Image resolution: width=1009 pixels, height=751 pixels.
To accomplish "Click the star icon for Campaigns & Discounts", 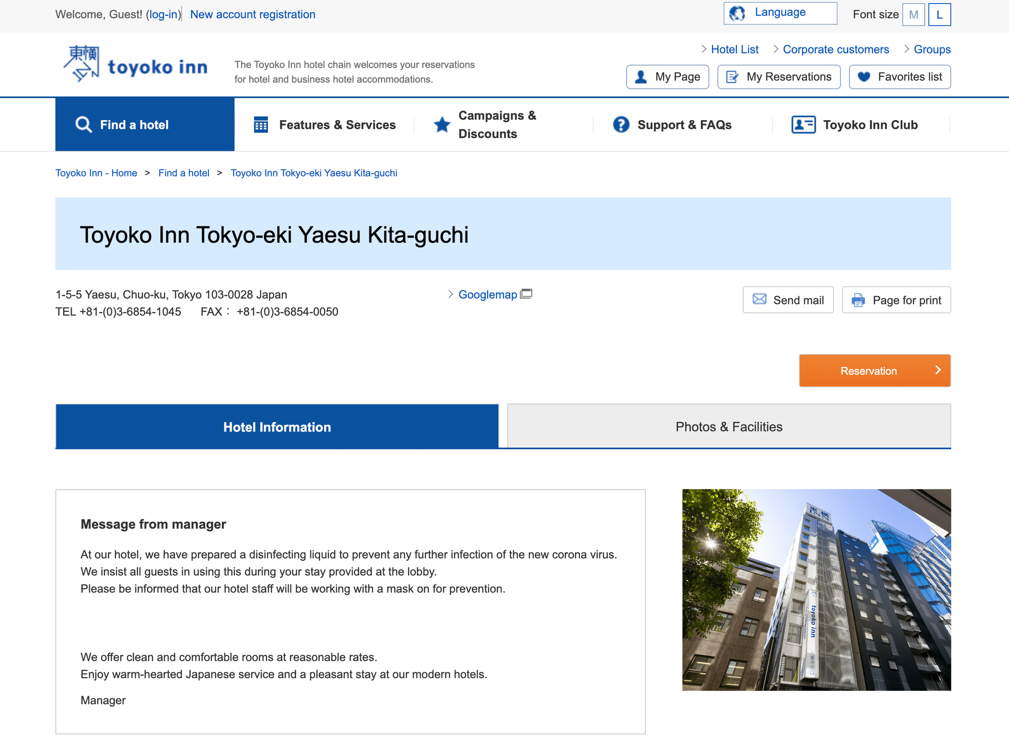I will tap(442, 125).
